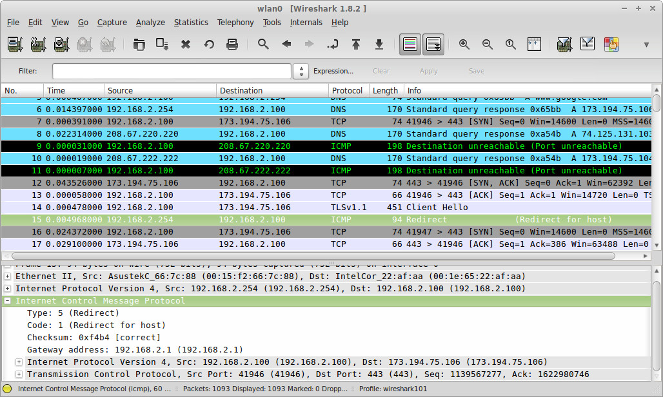Zoom out on packet text
The height and width of the screenshot is (397, 663).
488,44
